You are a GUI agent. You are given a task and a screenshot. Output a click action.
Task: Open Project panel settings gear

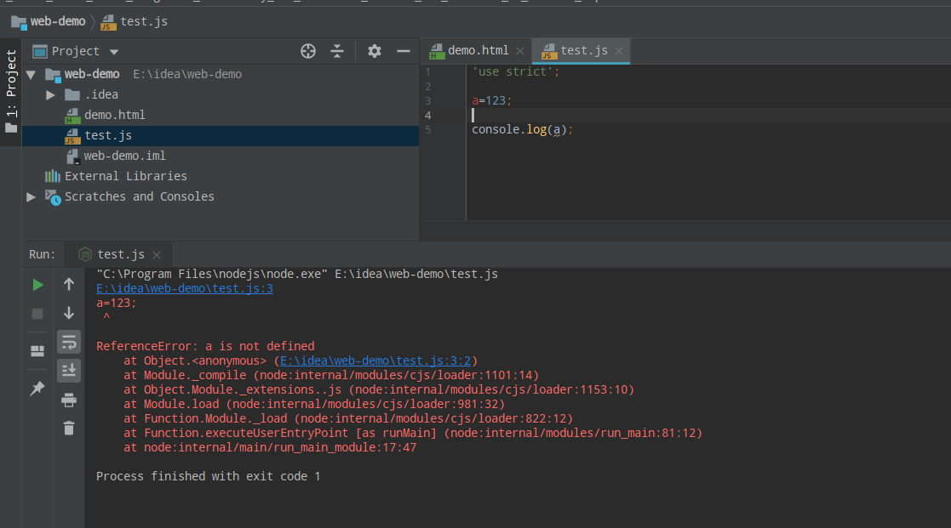coord(375,52)
